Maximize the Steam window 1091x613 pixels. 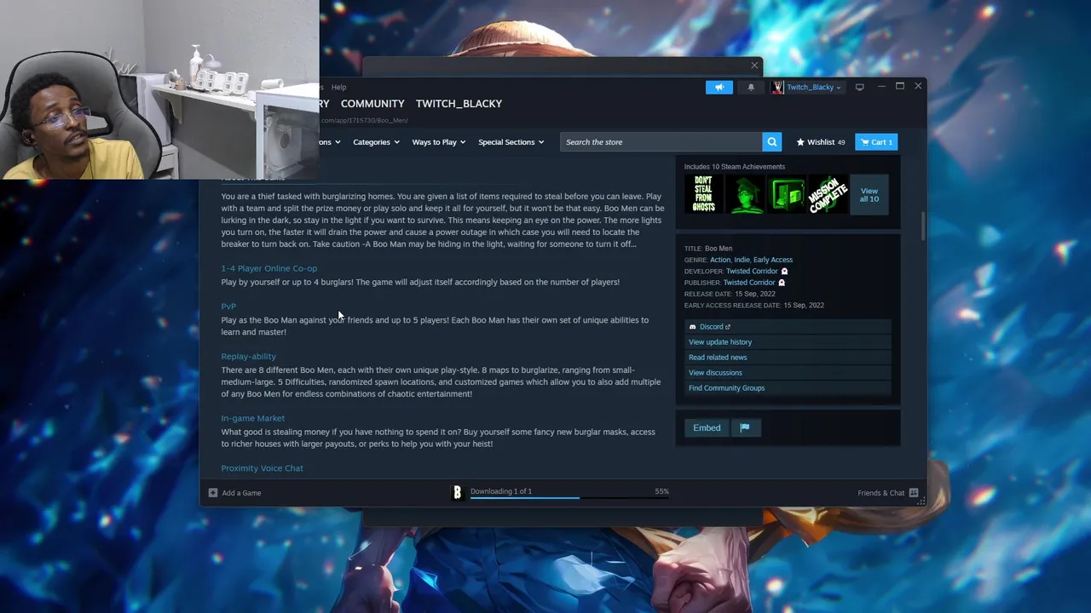pyautogui.click(x=899, y=86)
